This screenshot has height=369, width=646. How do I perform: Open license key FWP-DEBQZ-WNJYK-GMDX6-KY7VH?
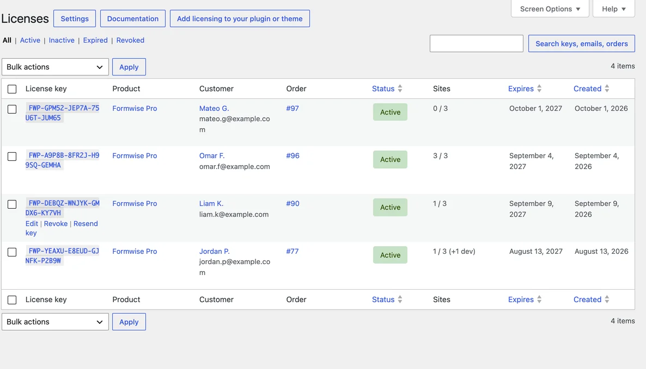point(62,208)
